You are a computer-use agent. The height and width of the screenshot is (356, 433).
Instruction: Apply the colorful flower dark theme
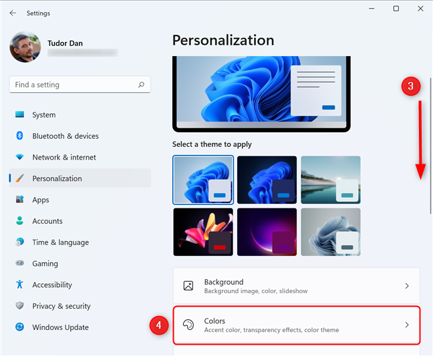point(203,232)
